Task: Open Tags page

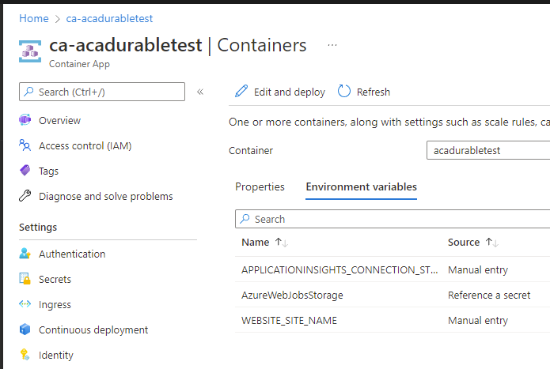Action: coord(48,171)
